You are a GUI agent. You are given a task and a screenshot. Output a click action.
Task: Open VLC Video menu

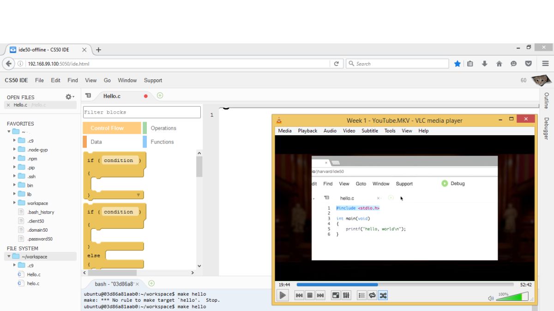click(349, 131)
